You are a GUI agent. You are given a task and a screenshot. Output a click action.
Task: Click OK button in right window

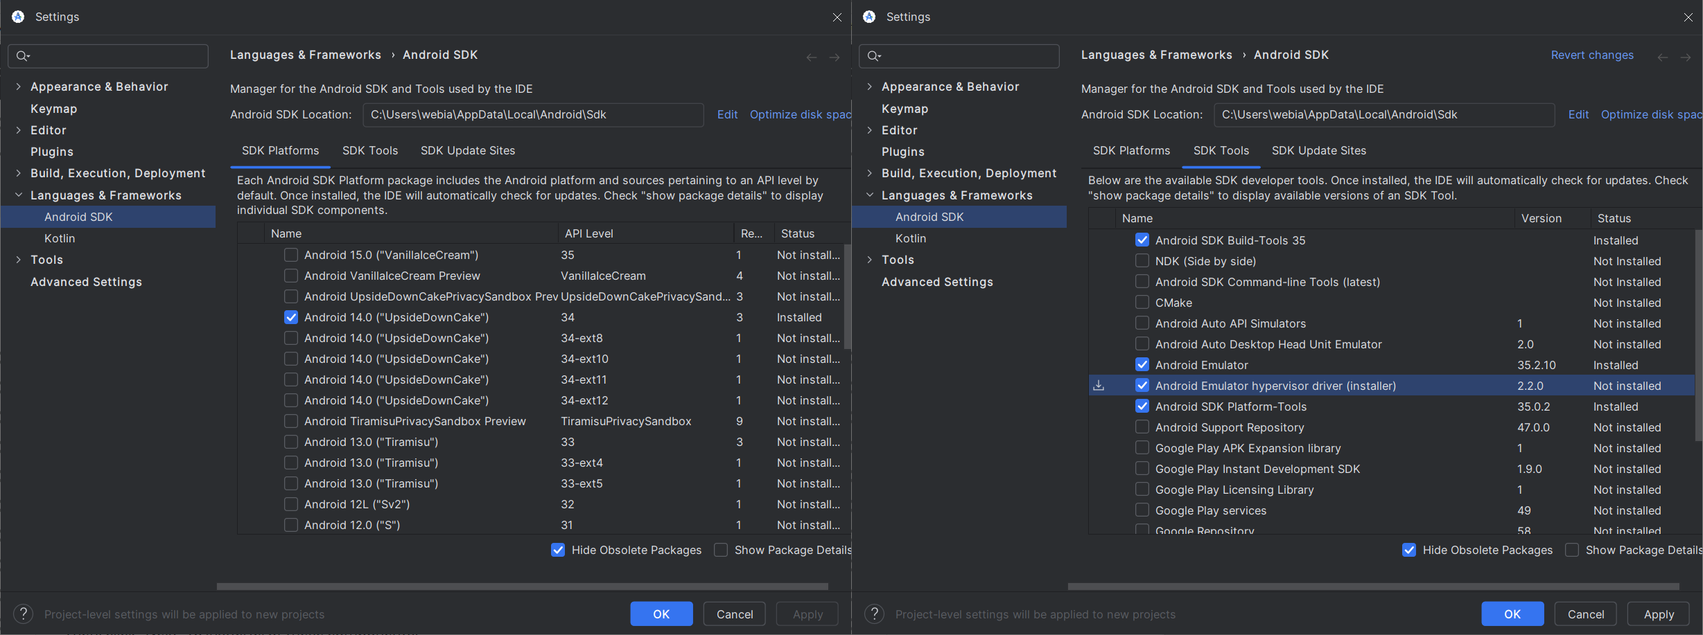(x=1512, y=614)
